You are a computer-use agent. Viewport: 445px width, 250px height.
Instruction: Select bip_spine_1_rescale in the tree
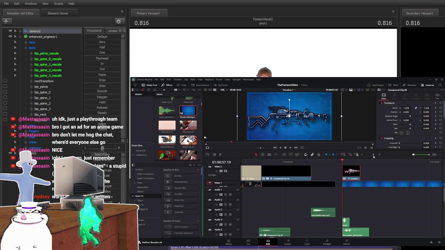click(48, 64)
